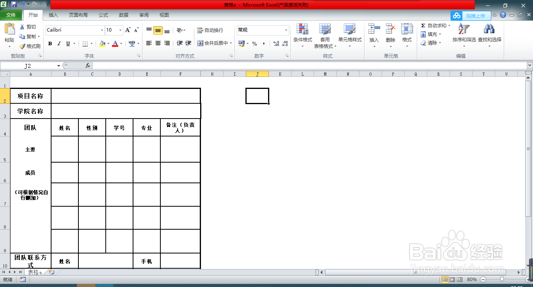Toggle underline formatting
The height and width of the screenshot is (287, 533).
pyautogui.click(x=68, y=44)
